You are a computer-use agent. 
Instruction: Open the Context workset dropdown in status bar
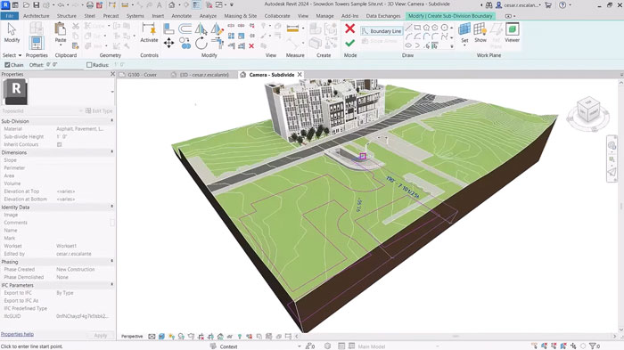300,346
